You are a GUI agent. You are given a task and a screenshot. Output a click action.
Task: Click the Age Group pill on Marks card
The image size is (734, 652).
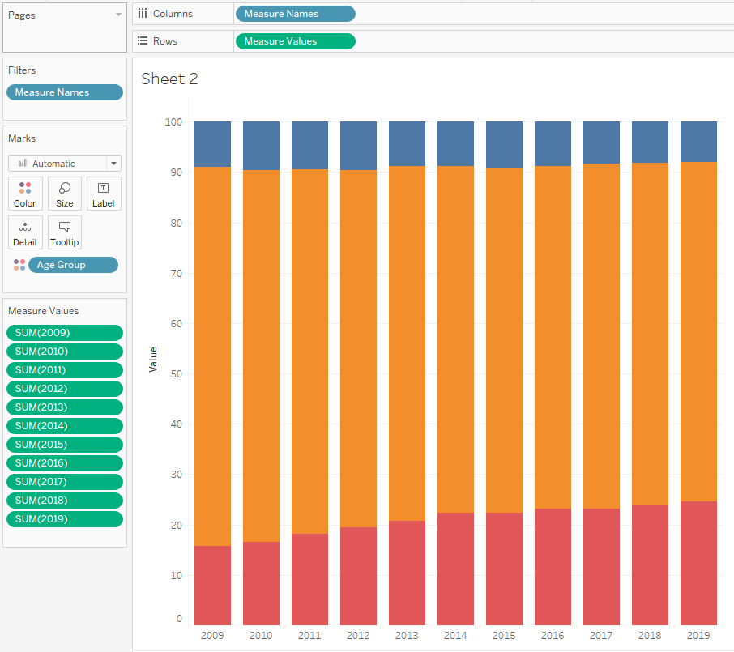point(73,265)
